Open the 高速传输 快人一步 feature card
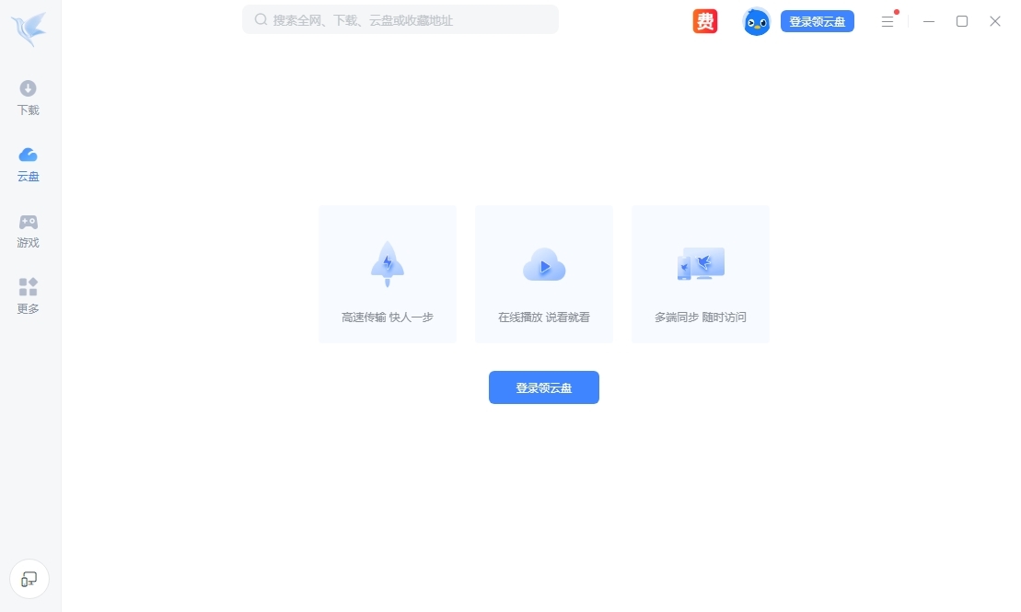Viewport: 1021px width, 612px height. point(387,273)
